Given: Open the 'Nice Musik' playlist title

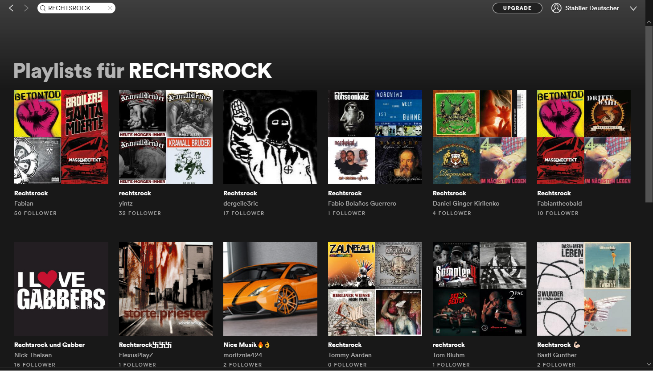Looking at the screenshot, I should click(247, 345).
